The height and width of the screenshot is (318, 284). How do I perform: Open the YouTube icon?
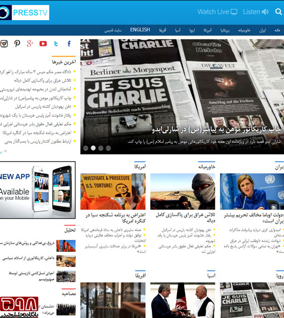(x=43, y=43)
